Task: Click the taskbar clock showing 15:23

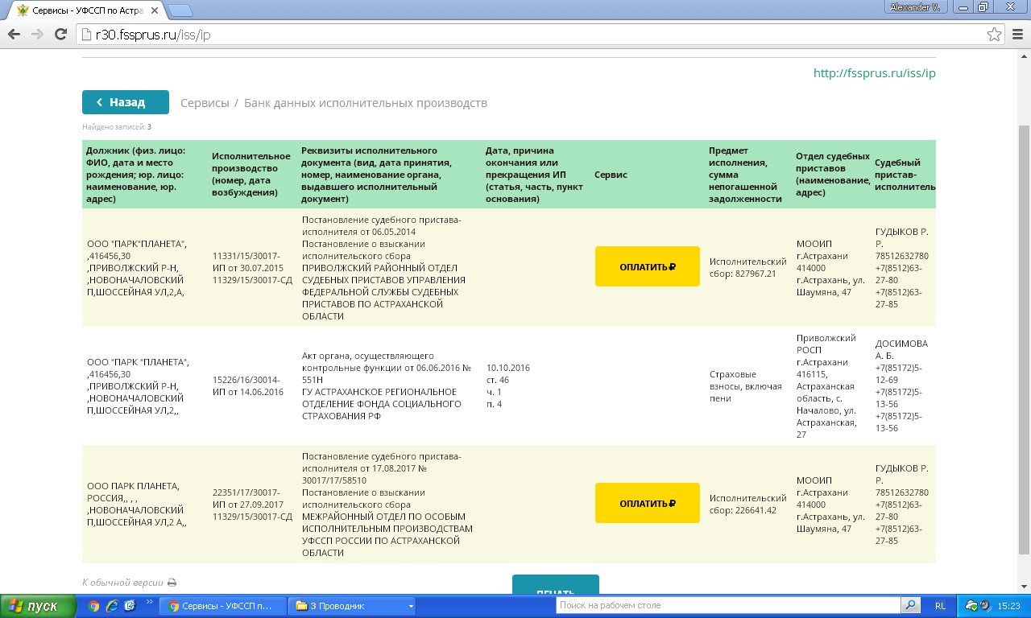Action: (x=1008, y=606)
